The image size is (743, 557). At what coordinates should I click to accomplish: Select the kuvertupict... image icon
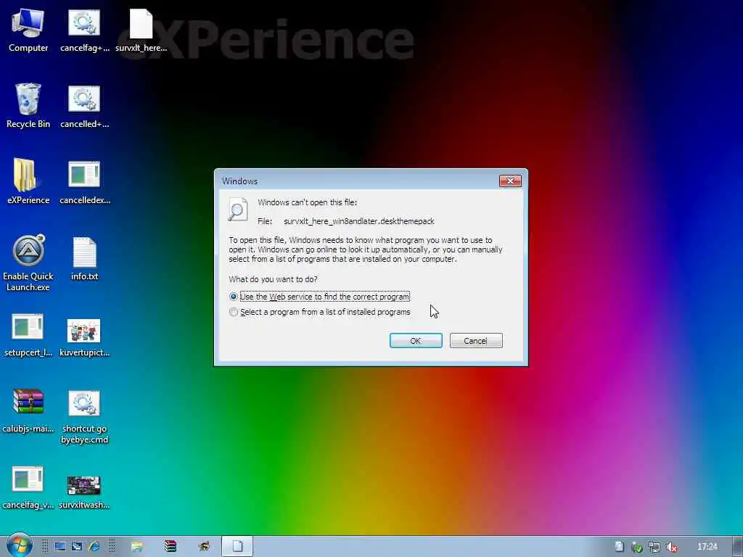pos(84,337)
